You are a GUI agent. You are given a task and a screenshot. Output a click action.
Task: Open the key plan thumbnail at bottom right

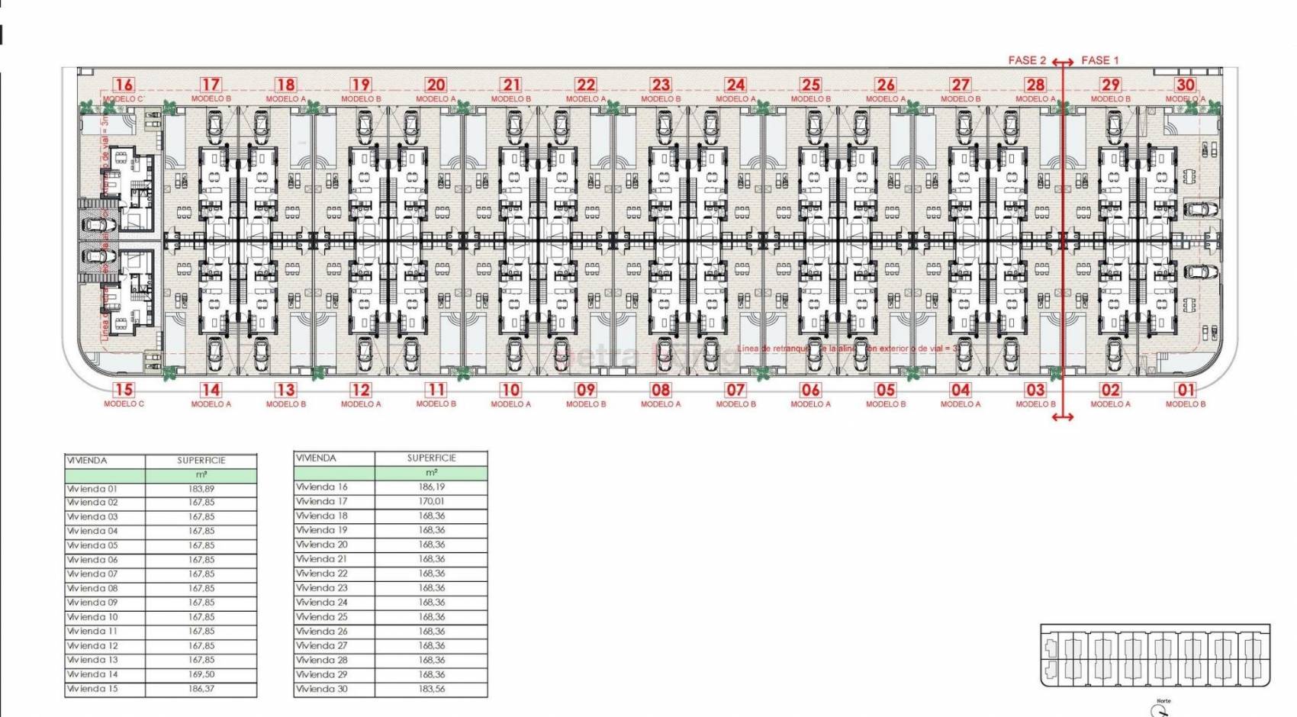(1155, 656)
